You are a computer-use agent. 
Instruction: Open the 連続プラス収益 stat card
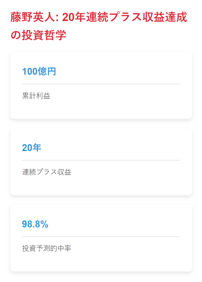pos(101,162)
